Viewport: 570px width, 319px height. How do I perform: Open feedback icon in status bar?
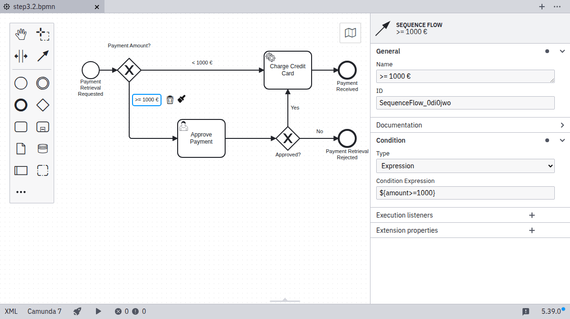tap(526, 311)
